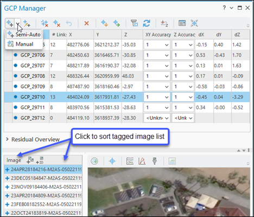Click the brush enhancement icon in viewer

coord(154,161)
